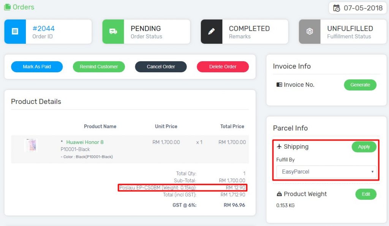Viewport: 389px width, 226px height.
Task: Expand the EasyParcel selector chevron
Action: (x=373, y=172)
